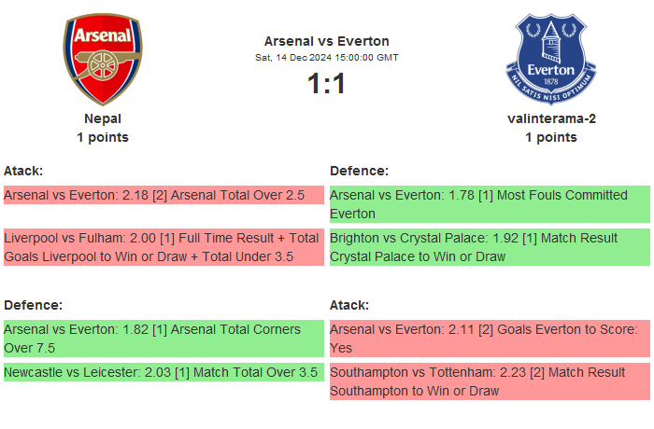The width and height of the screenshot is (654, 429).
Task: Click the Arsenal club crest logo
Action: (103, 59)
